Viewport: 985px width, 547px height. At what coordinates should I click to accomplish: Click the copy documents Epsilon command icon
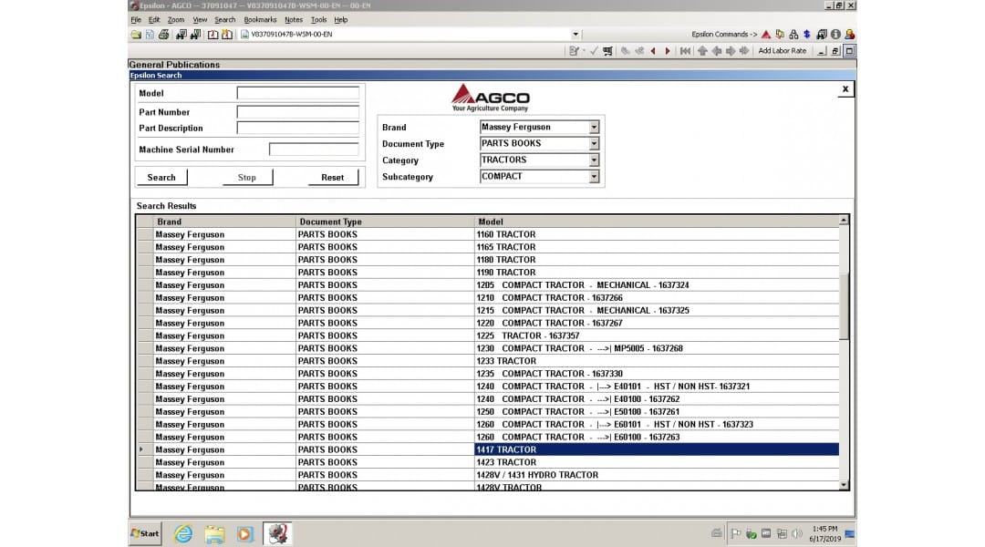pyautogui.click(x=780, y=35)
